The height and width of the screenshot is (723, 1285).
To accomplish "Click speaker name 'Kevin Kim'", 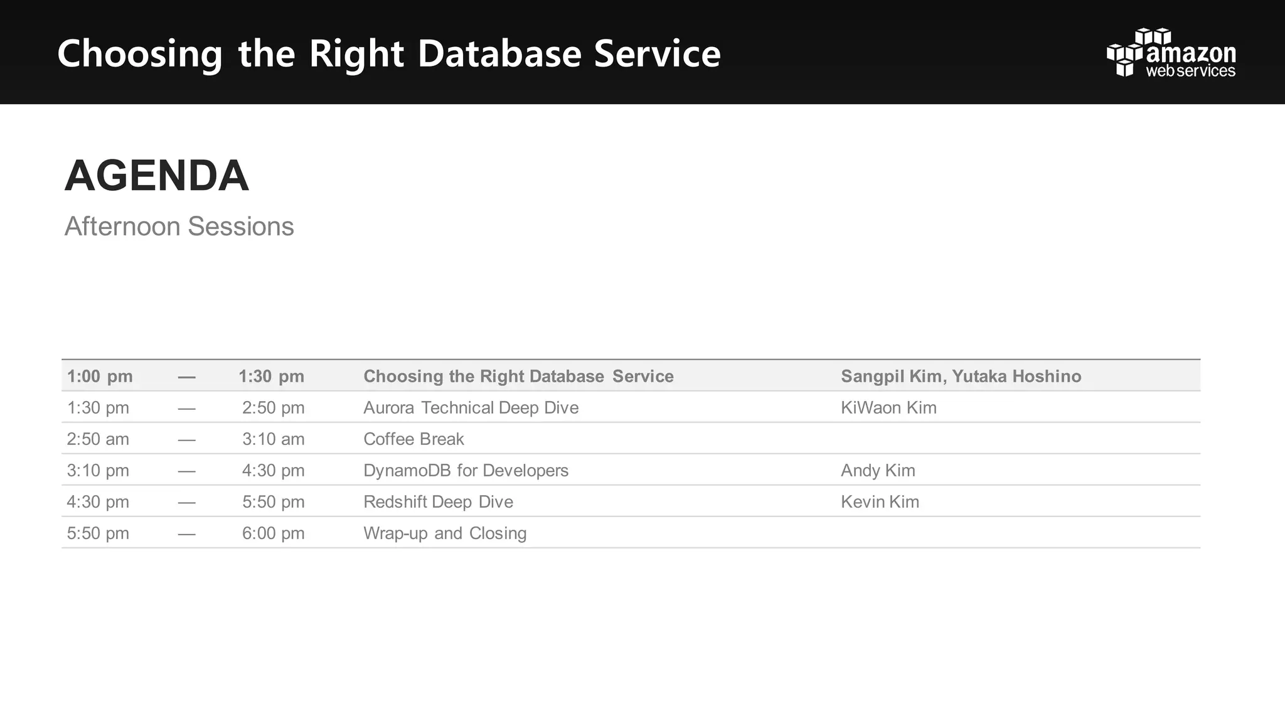I will point(880,502).
